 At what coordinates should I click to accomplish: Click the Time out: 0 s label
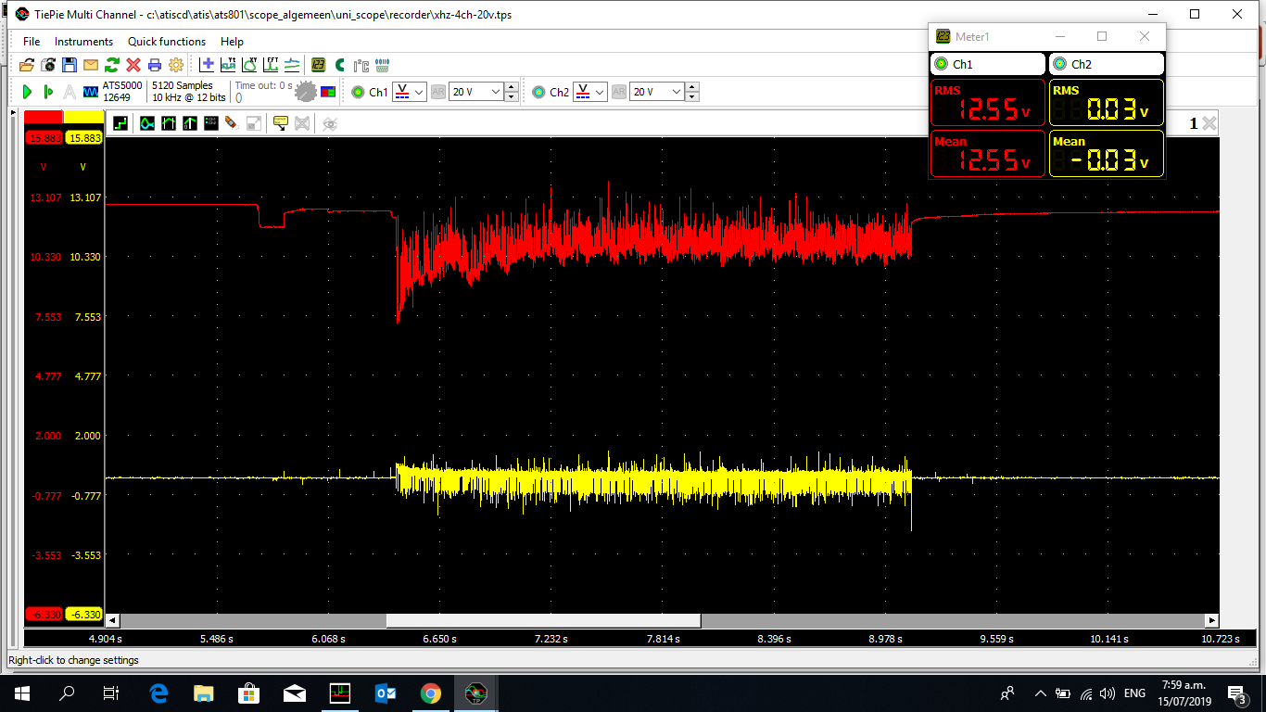click(x=263, y=85)
